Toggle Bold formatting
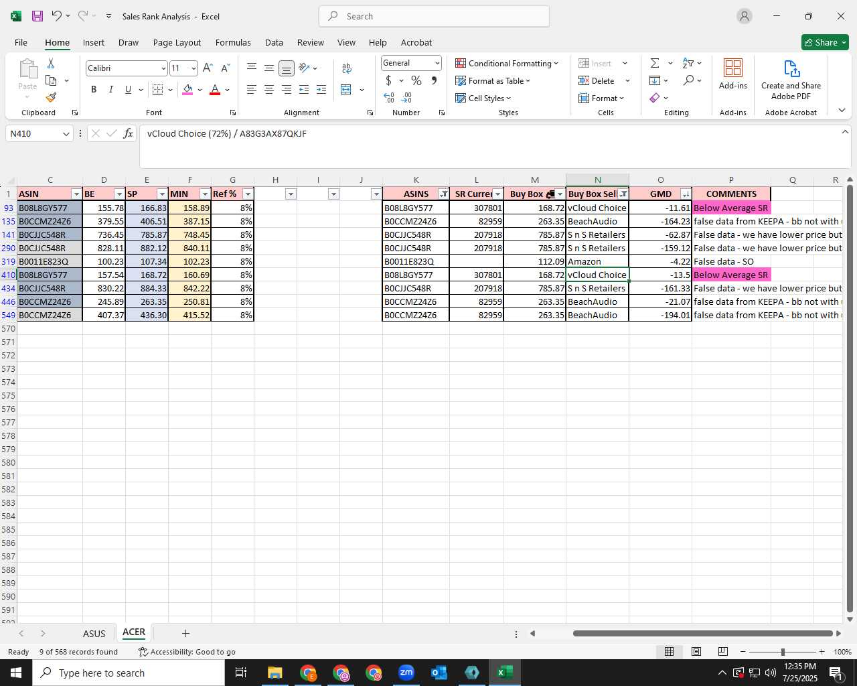Viewport: 857px width, 686px height. (94, 89)
